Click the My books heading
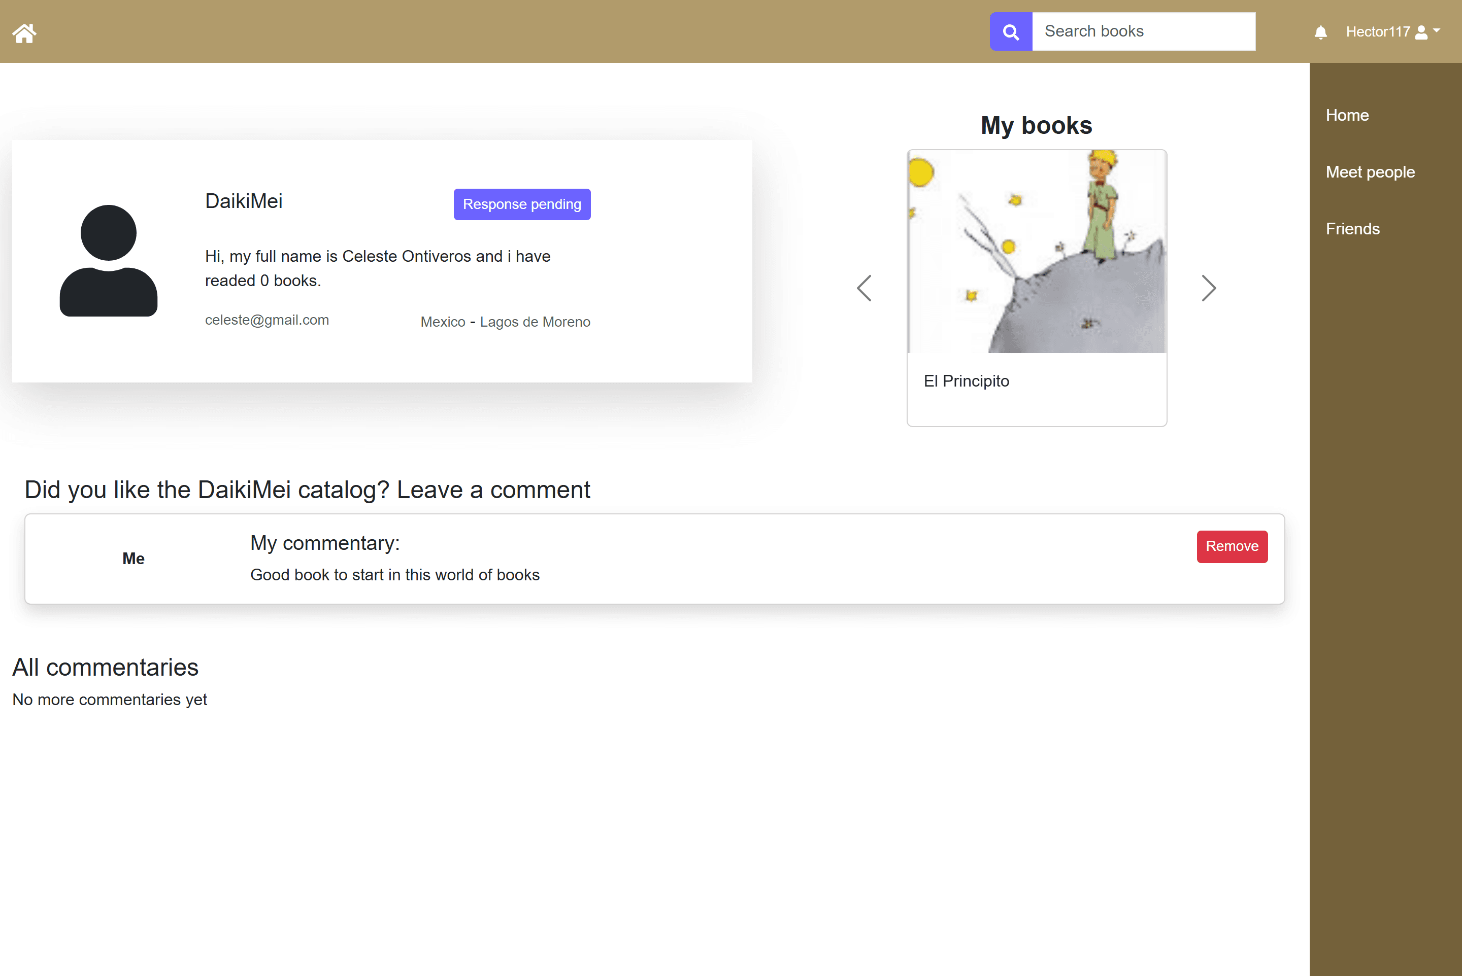This screenshot has height=976, width=1462. 1036,125
